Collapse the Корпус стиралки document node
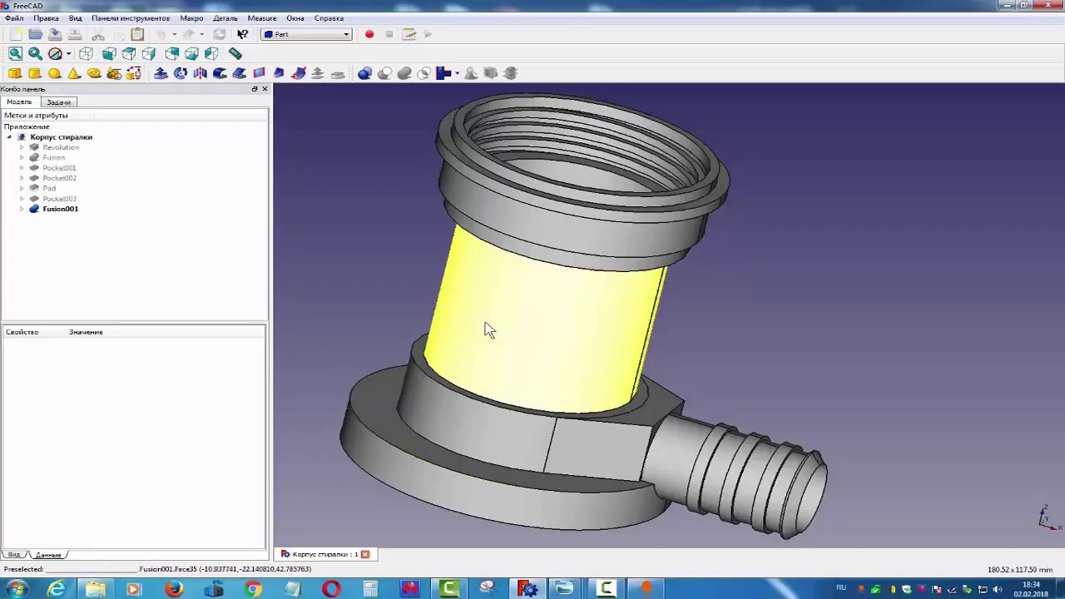 [10, 137]
